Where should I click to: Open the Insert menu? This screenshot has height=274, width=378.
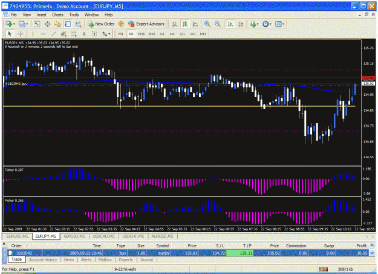42,15
